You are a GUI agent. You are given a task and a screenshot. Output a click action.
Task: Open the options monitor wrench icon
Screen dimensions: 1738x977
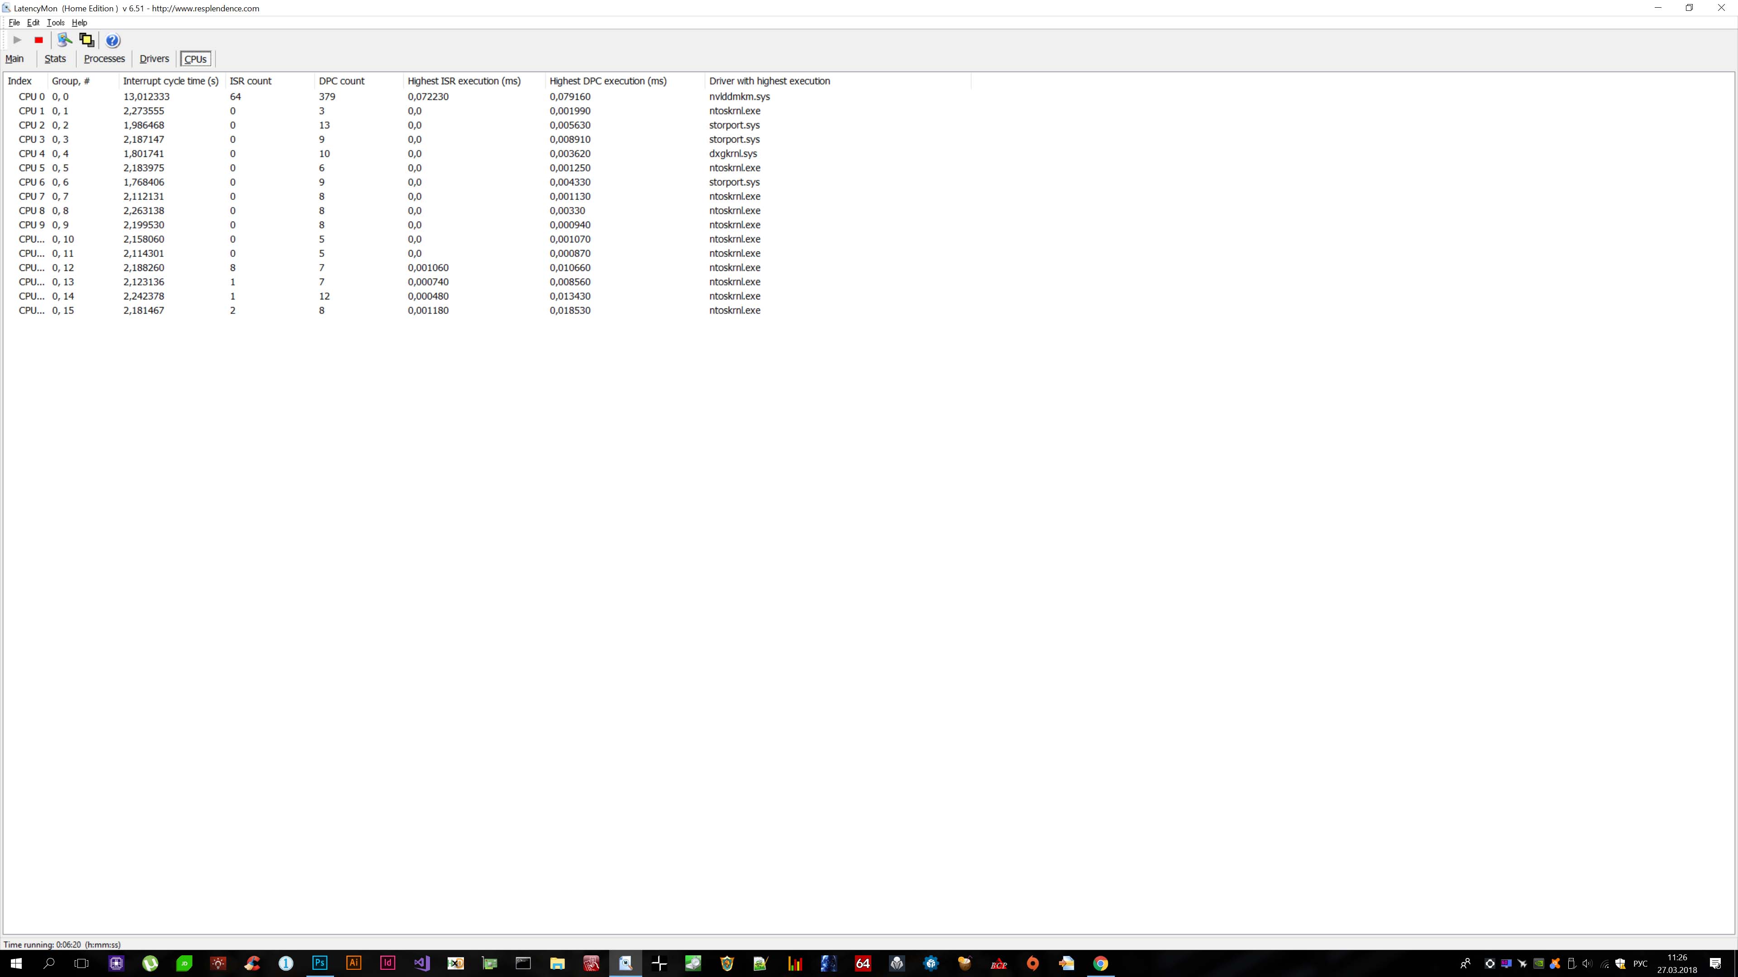click(64, 40)
